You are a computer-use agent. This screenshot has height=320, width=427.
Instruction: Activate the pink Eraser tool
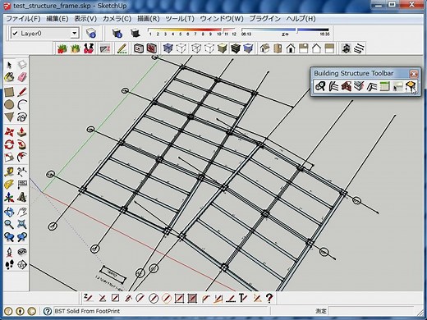point(22,77)
